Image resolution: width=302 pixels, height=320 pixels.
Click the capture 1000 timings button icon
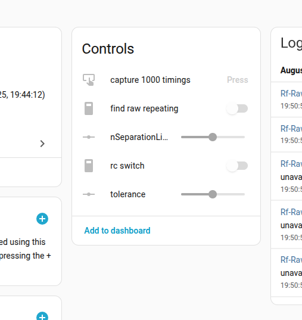tap(89, 80)
